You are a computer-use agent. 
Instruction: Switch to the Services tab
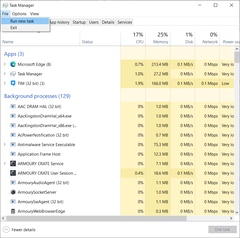click(125, 22)
